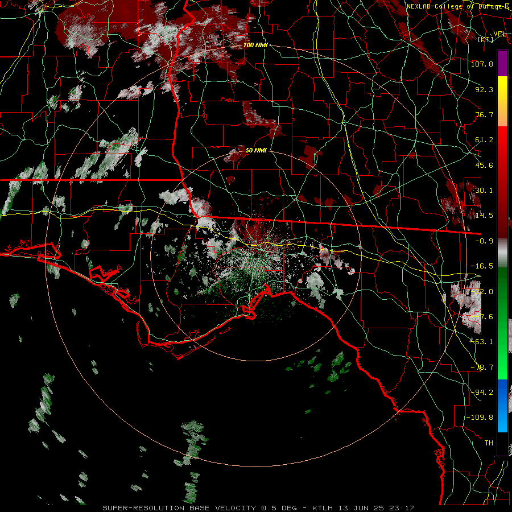Click the -63.1 velocity scale value
512x512 pixels.
pyautogui.click(x=482, y=342)
